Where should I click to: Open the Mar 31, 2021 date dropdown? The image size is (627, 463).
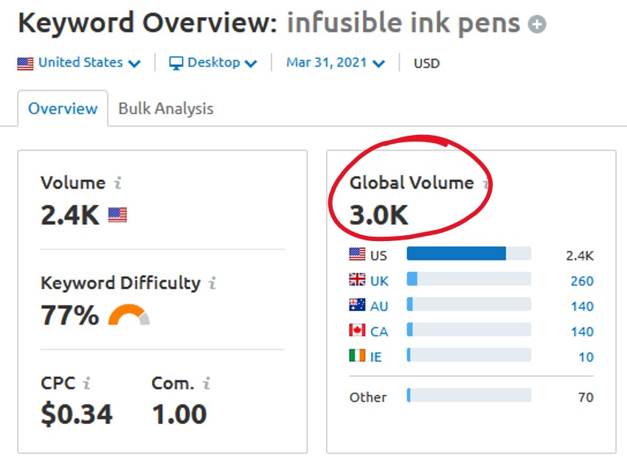click(336, 63)
